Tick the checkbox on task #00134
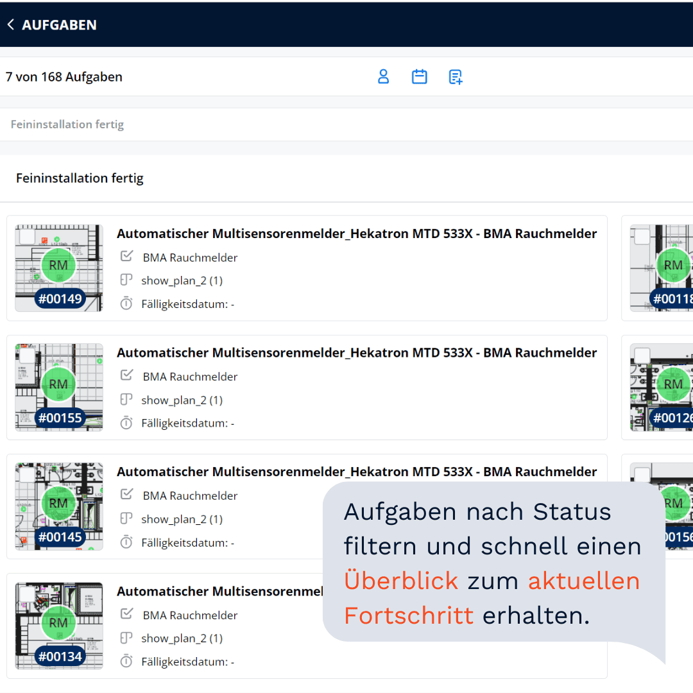The image size is (693, 693). click(x=27, y=594)
